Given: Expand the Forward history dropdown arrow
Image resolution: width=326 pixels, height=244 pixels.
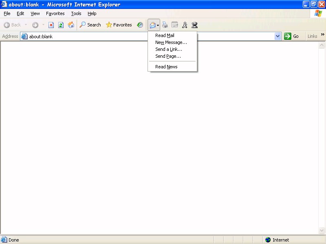Looking at the screenshot, I should 43,25.
